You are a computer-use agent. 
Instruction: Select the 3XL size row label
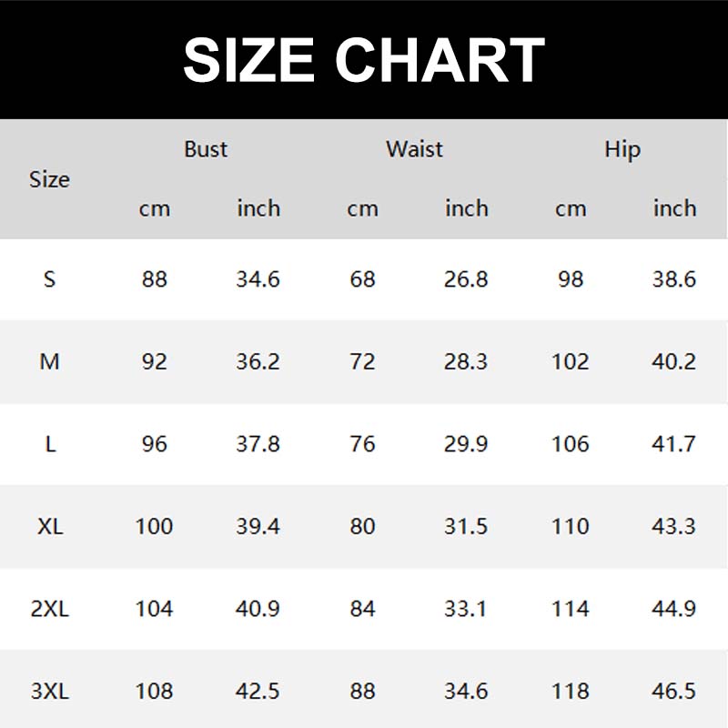pyautogui.click(x=50, y=691)
